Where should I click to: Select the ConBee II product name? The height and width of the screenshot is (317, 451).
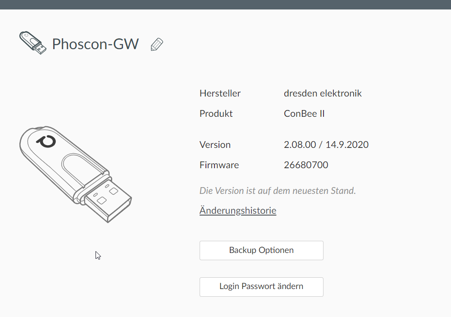tap(304, 114)
